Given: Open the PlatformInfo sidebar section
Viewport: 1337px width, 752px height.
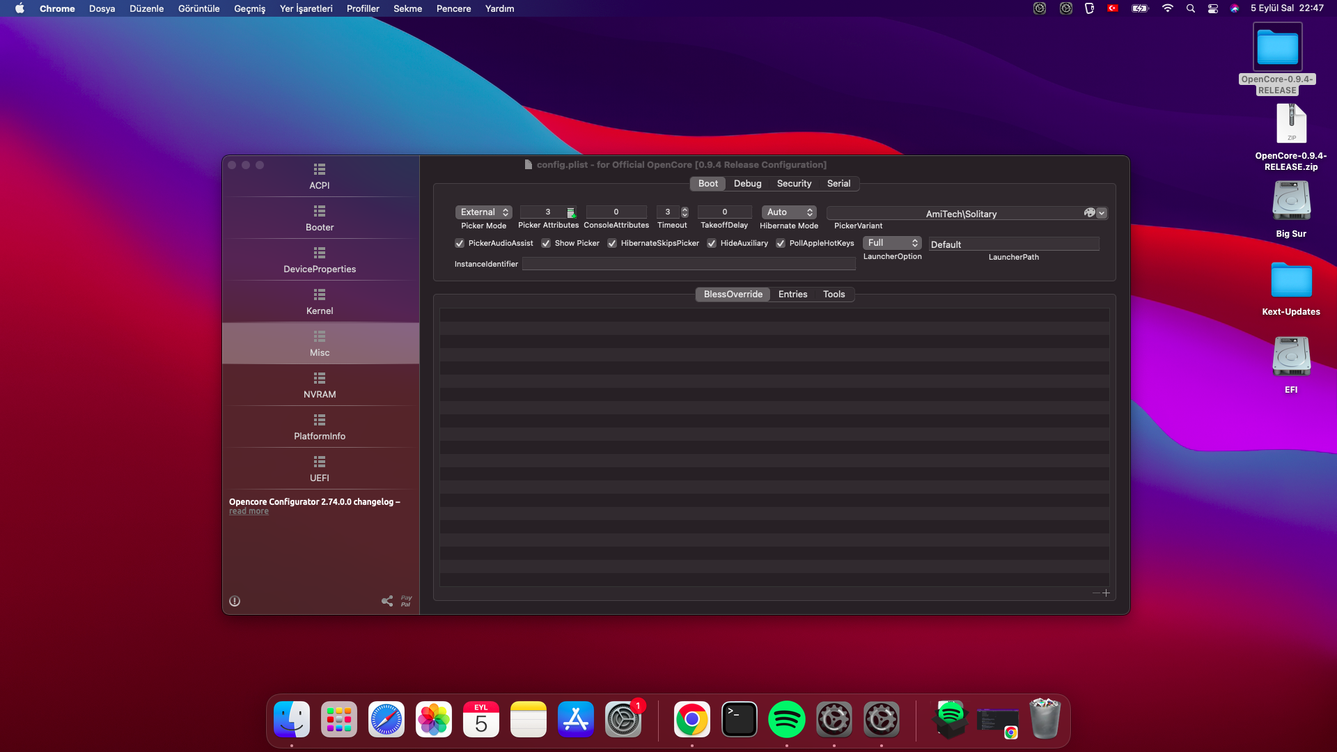Looking at the screenshot, I should [x=320, y=426].
